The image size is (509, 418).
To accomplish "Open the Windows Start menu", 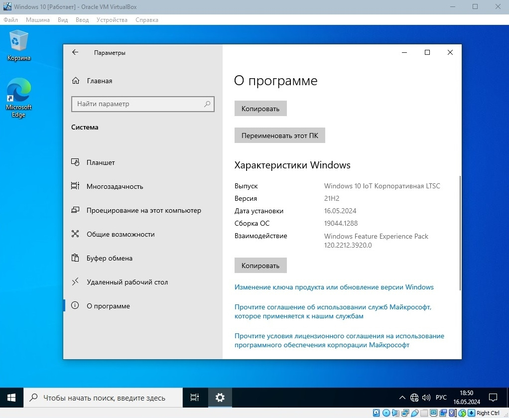I will [11, 398].
